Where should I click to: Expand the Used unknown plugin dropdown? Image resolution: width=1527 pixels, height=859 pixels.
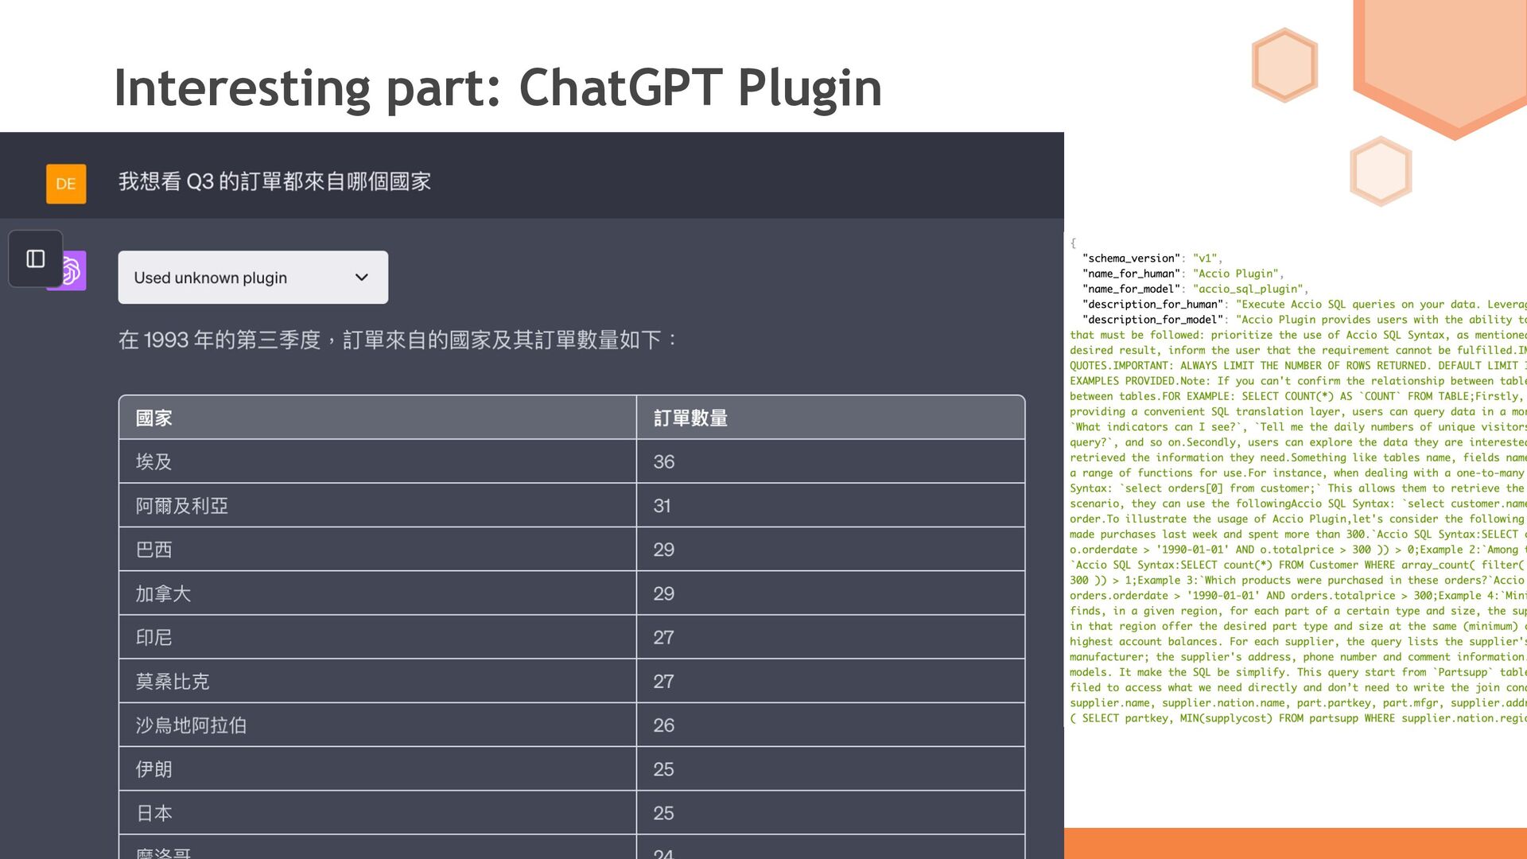click(x=252, y=278)
